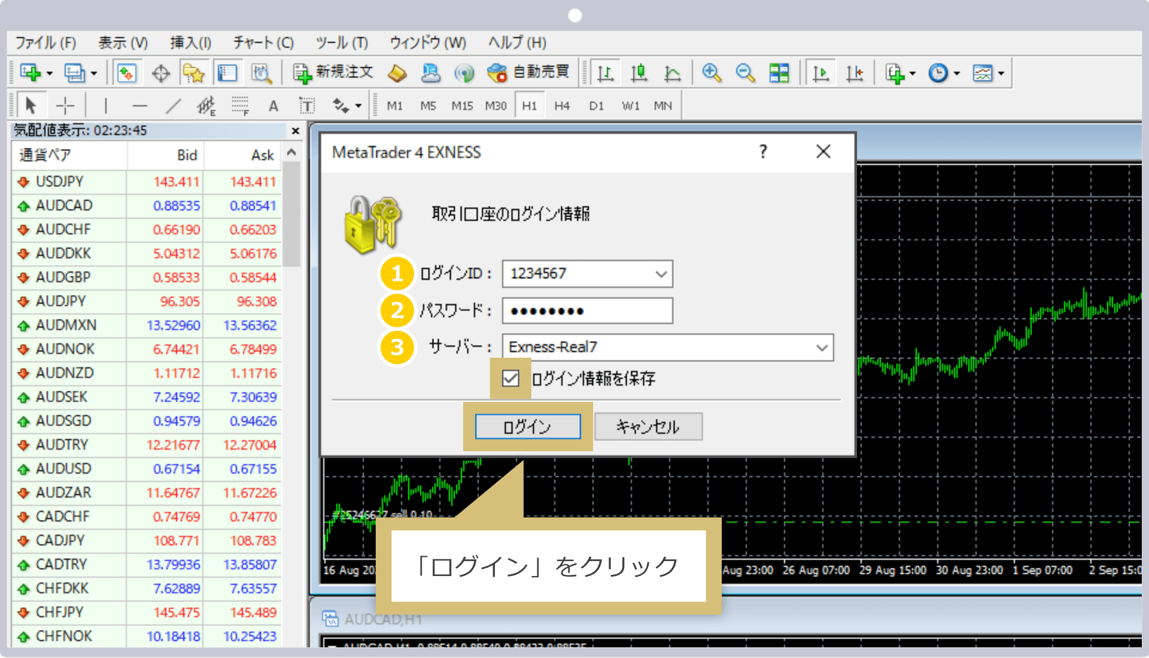This screenshot has height=658, width=1149.
Task: Select the cursor arrow tool
Action: (x=31, y=106)
